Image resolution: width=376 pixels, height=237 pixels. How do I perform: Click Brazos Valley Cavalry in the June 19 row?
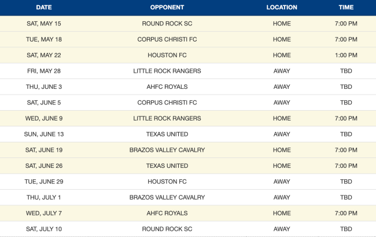(x=167, y=150)
